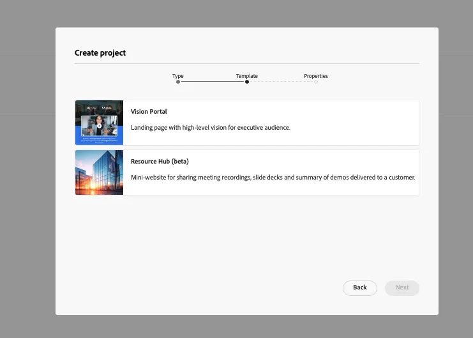Click the Type step dot
This screenshot has width=473, height=338.
[178, 82]
